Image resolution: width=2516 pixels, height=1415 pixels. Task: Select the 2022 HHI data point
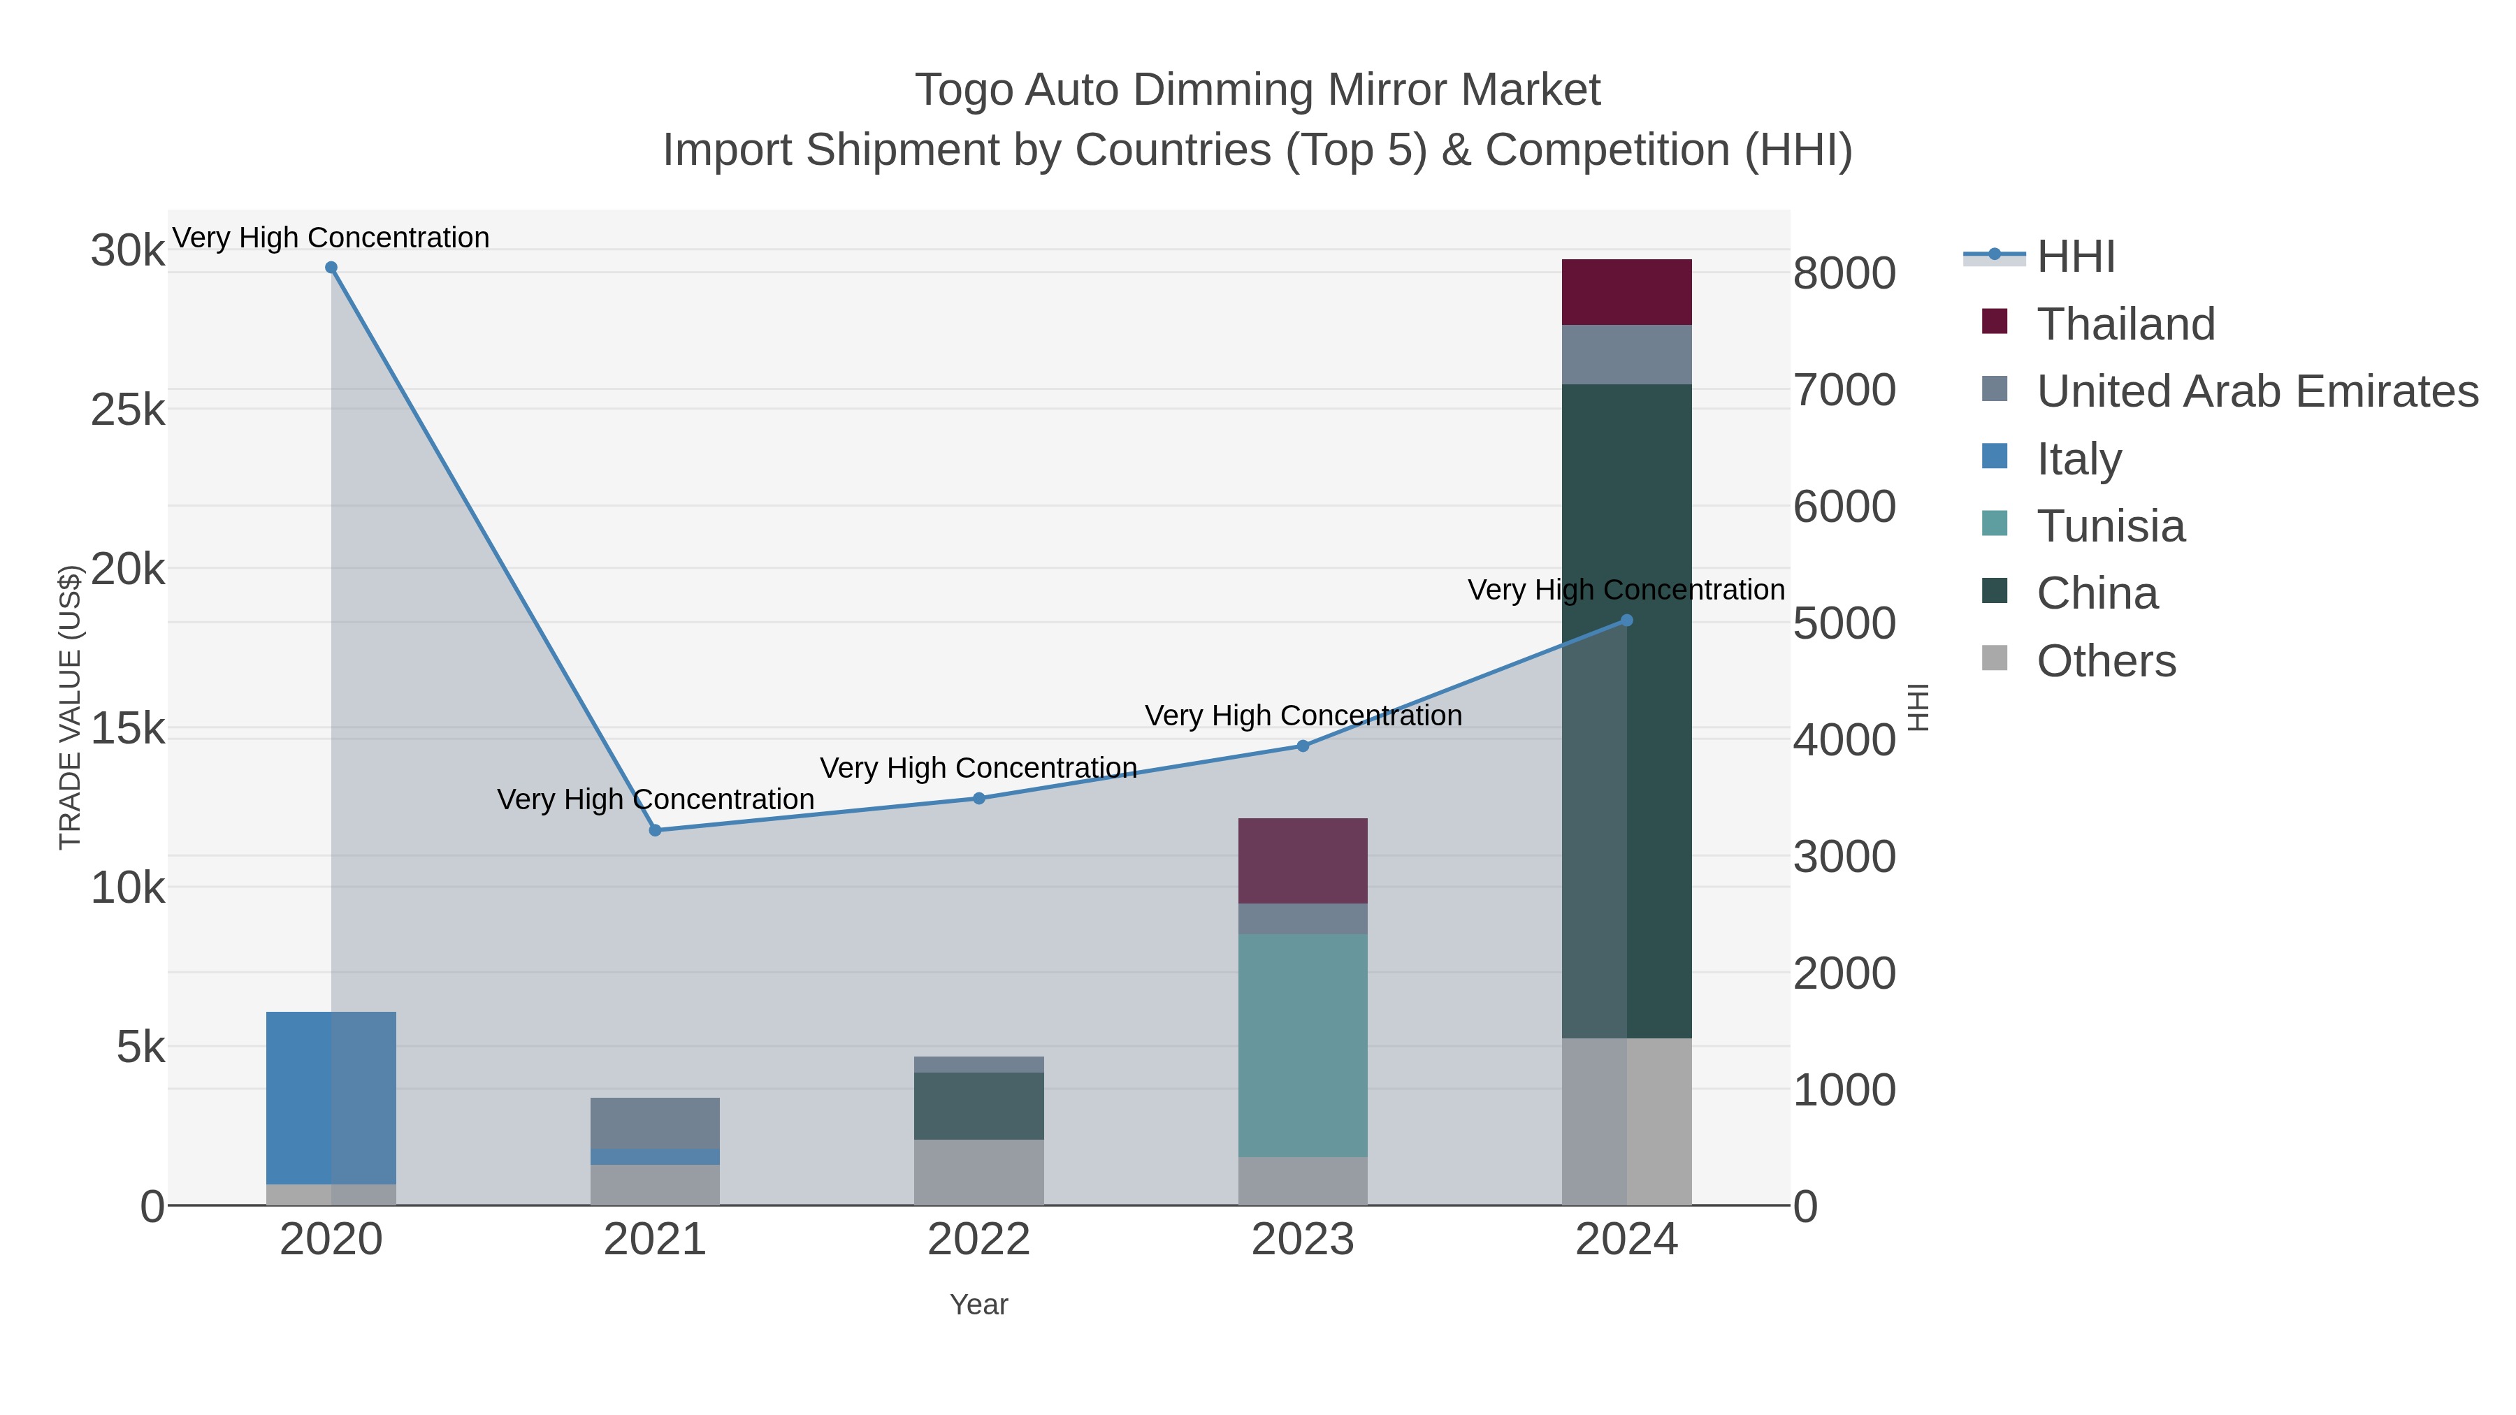click(978, 799)
